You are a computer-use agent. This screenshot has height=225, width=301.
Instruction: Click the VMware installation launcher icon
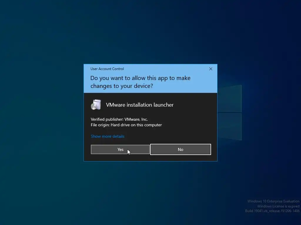click(96, 105)
